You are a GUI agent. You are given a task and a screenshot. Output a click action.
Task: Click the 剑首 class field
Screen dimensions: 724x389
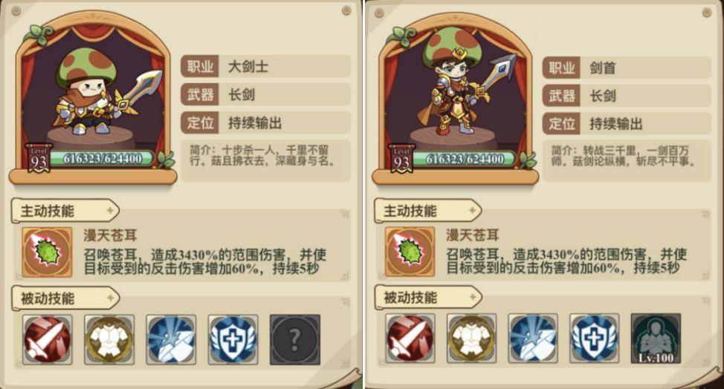[627, 68]
